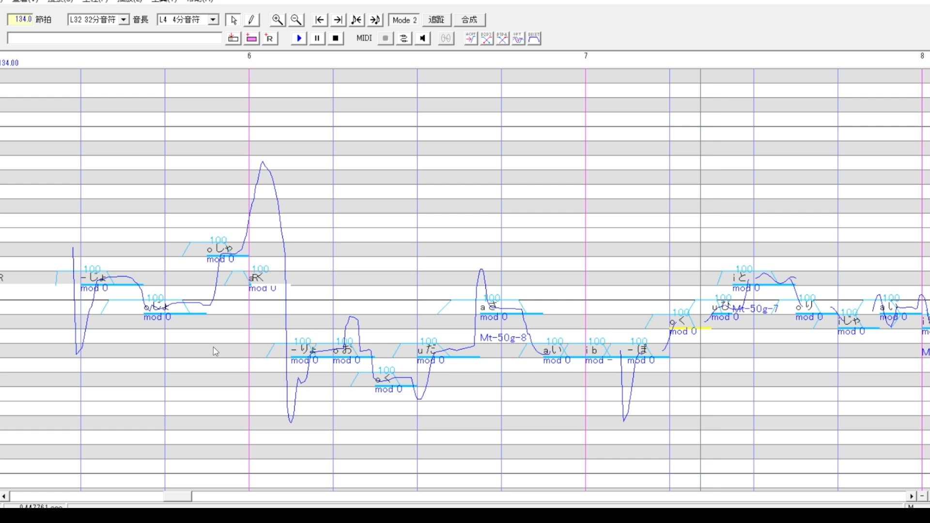Click the minus button beside the scrollbar

922,496
